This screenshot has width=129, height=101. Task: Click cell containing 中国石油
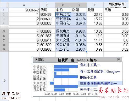coord(63,36)
